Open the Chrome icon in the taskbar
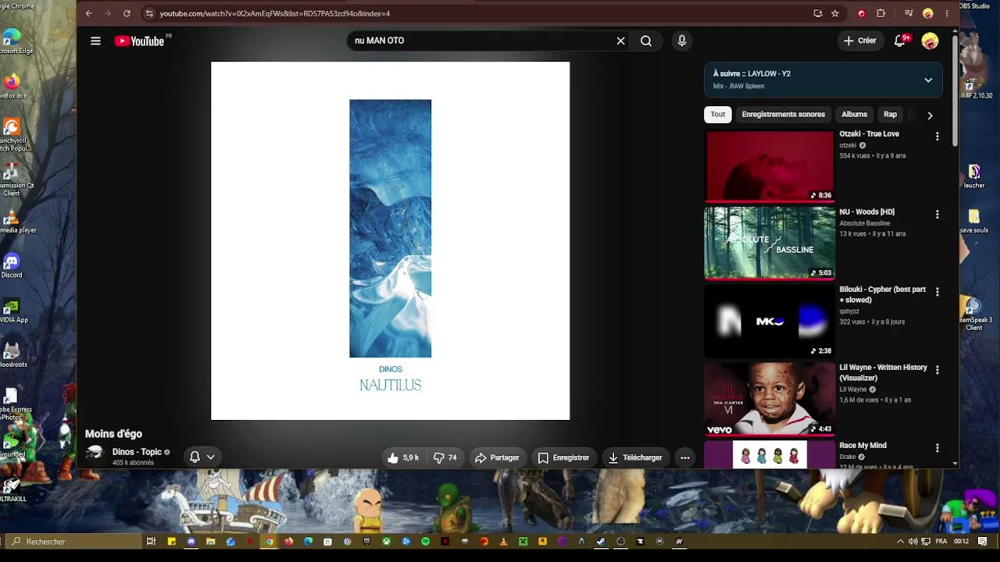The height and width of the screenshot is (562, 1000). [x=270, y=541]
